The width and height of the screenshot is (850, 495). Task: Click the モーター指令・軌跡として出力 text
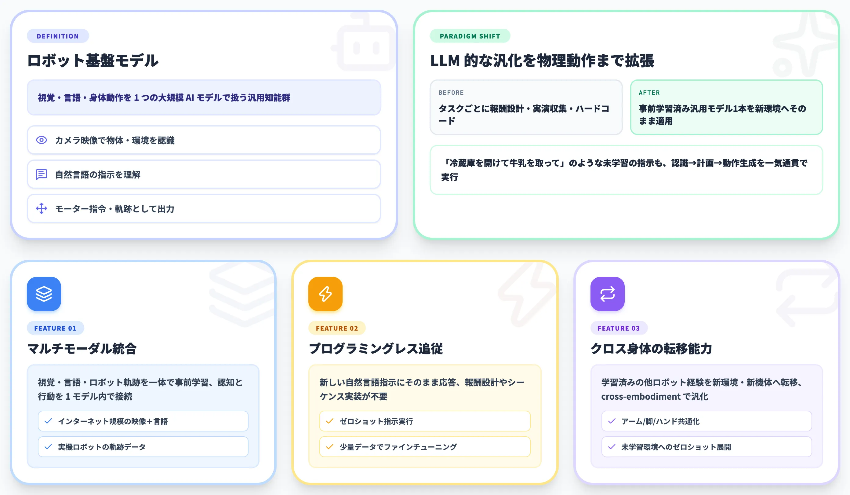[x=115, y=209]
